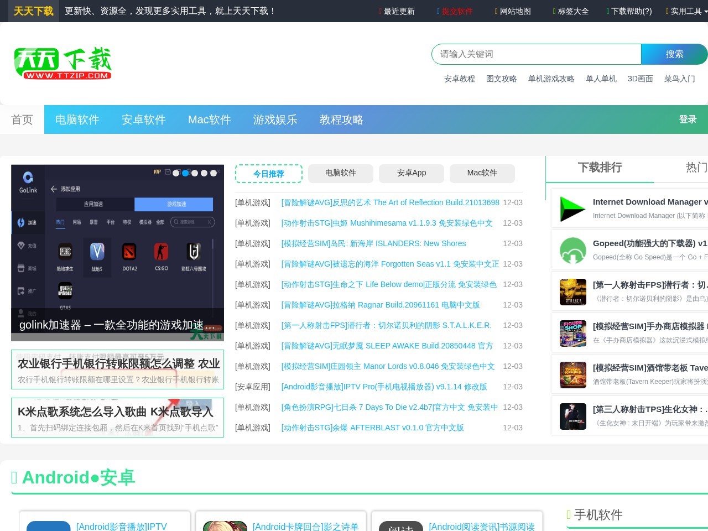The width and height of the screenshot is (708, 531).
Task: Open the red 提交软件 link
Action: point(458,11)
